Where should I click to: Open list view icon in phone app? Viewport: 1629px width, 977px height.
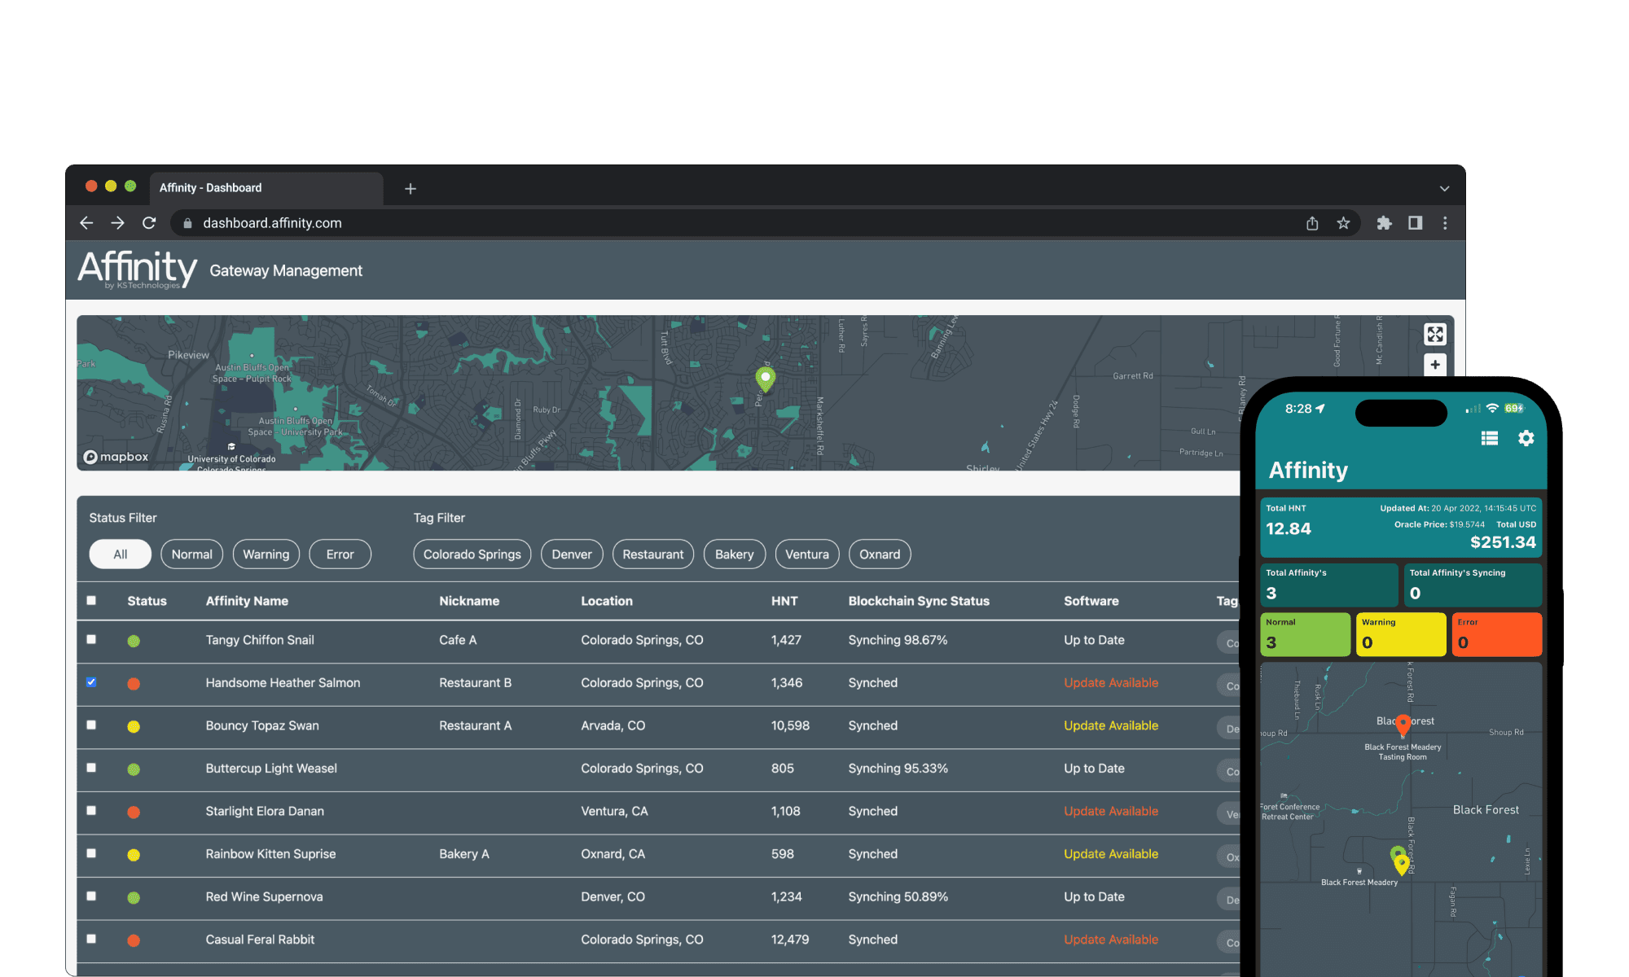point(1489,438)
